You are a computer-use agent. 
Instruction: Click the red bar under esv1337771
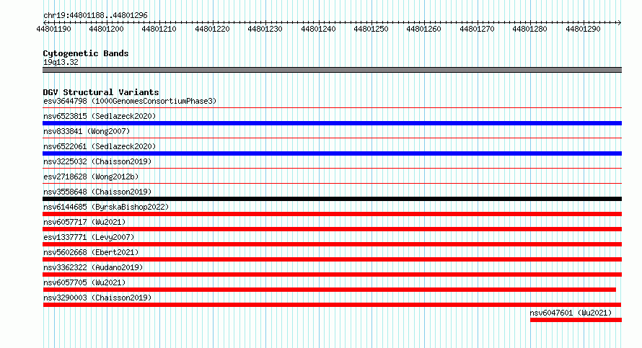coord(332,244)
